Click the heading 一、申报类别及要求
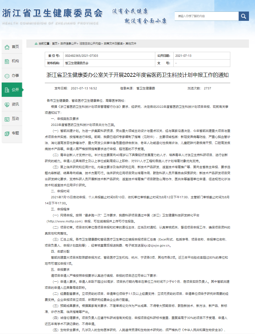This screenshot has width=255, height=334. (x=65, y=119)
